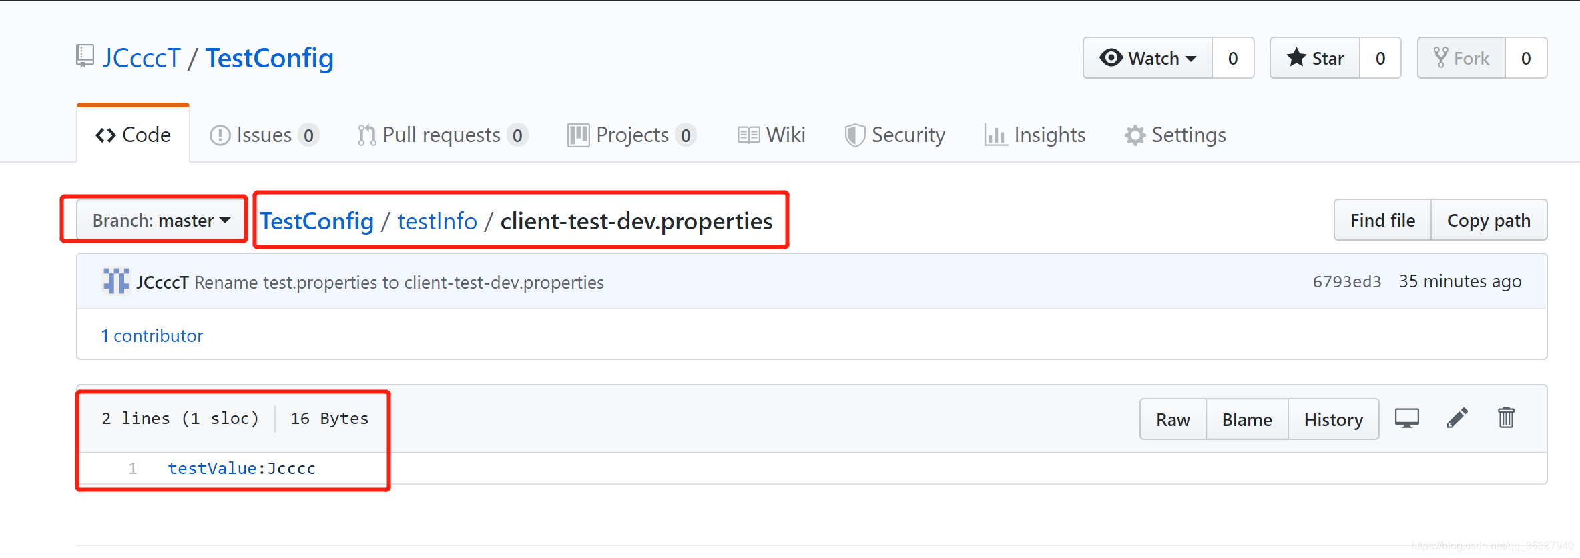Image resolution: width=1580 pixels, height=558 pixels.
Task: Open the stargazers count 0
Action: click(x=1380, y=58)
